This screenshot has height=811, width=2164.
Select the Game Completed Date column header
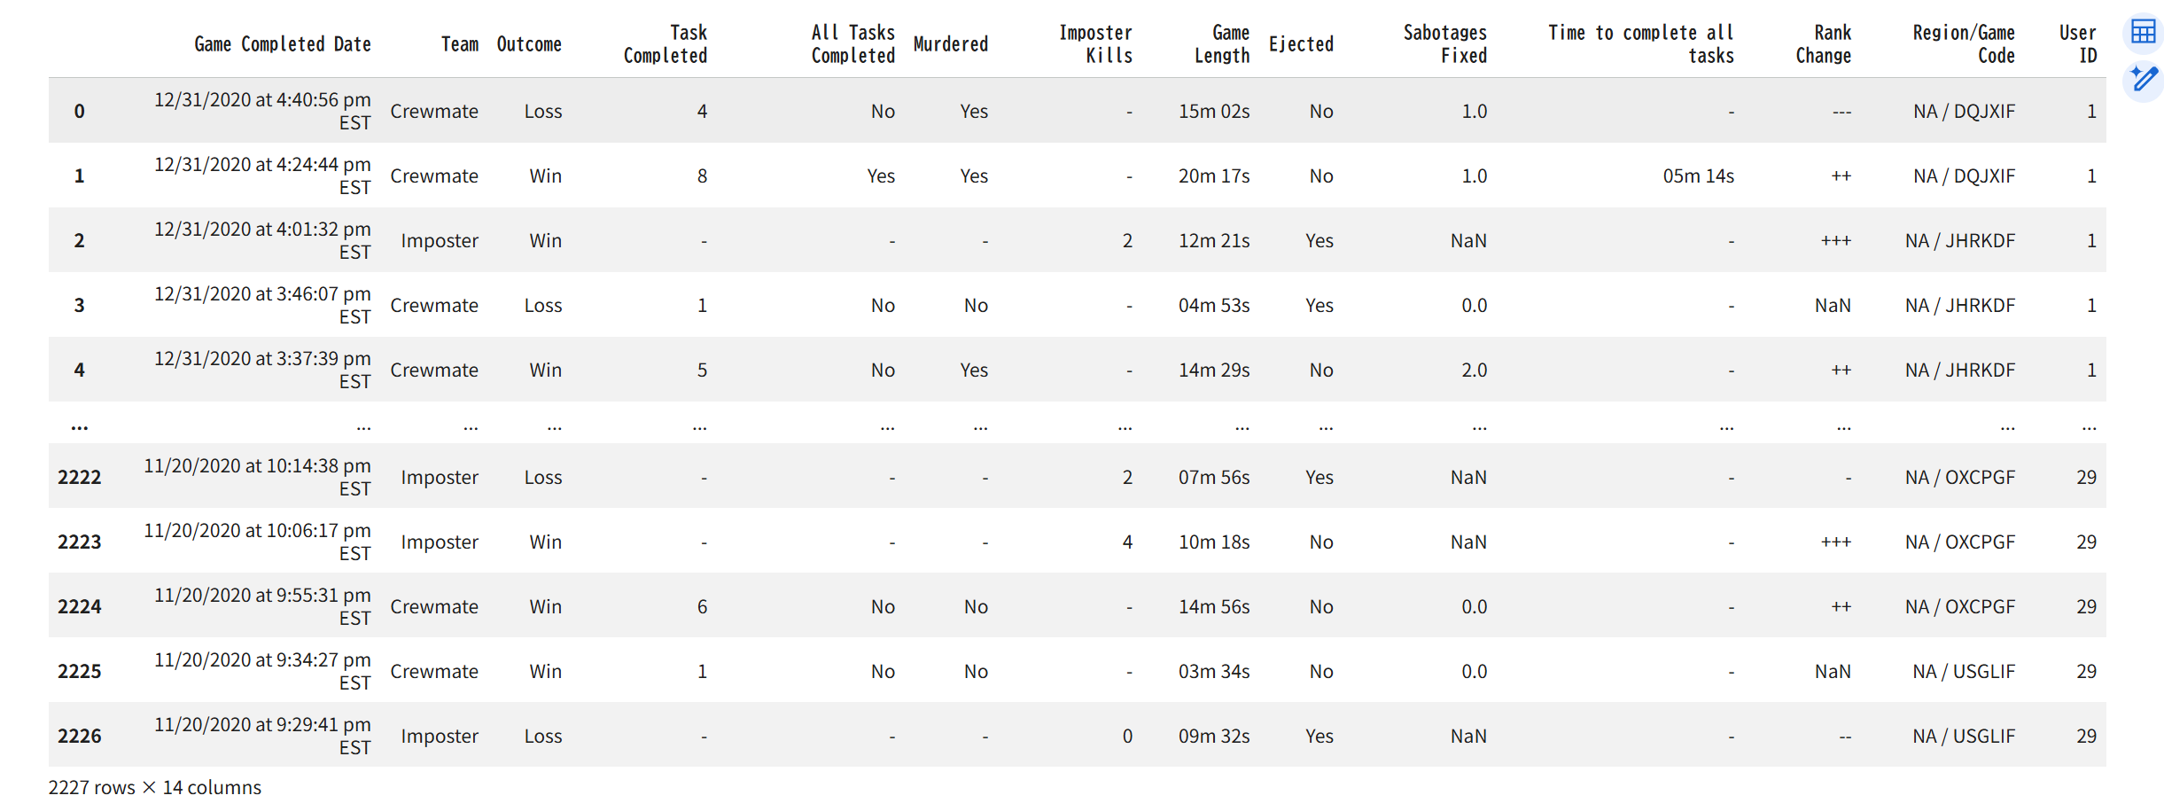[283, 44]
